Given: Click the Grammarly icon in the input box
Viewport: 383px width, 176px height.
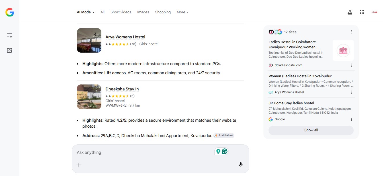Looking at the screenshot, I should click(x=225, y=151).
